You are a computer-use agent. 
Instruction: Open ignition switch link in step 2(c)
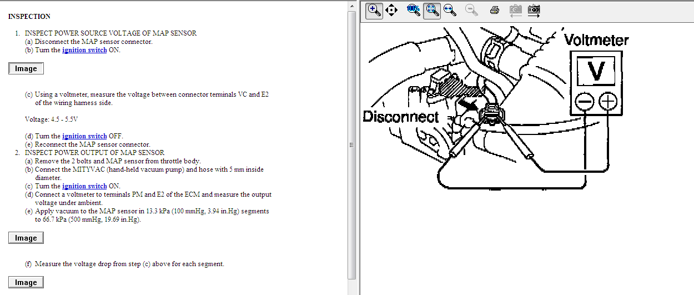click(84, 186)
